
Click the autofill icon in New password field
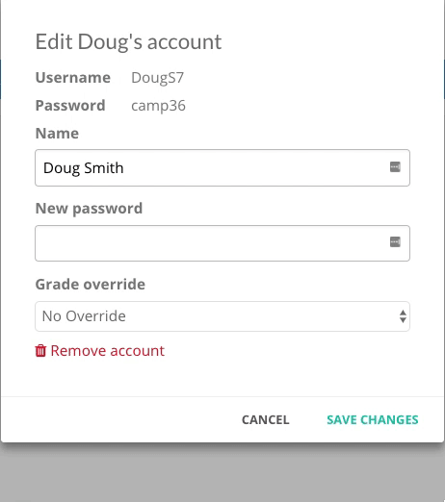click(395, 242)
